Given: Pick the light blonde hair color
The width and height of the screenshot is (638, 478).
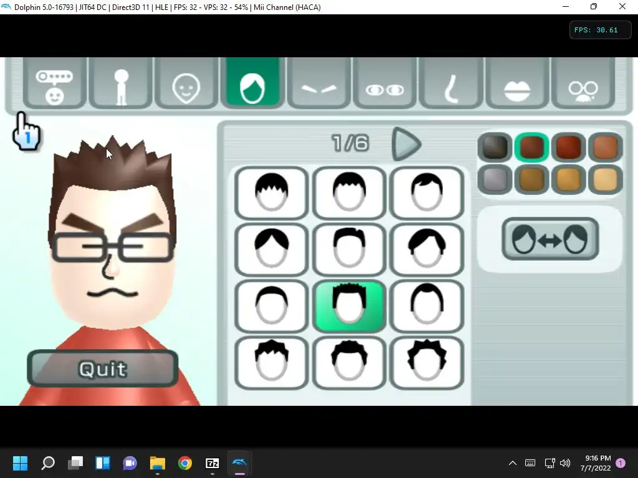Looking at the screenshot, I should coord(605,179).
